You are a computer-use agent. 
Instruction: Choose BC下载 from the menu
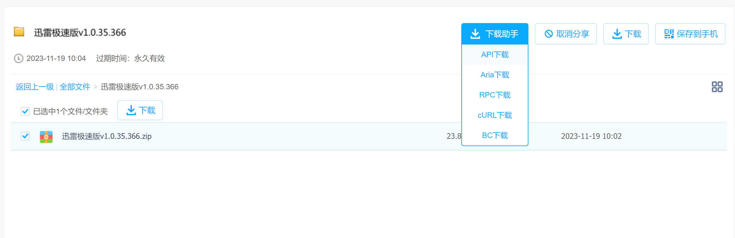click(x=495, y=135)
